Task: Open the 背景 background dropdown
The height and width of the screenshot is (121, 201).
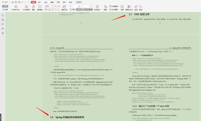Action: [106, 8]
